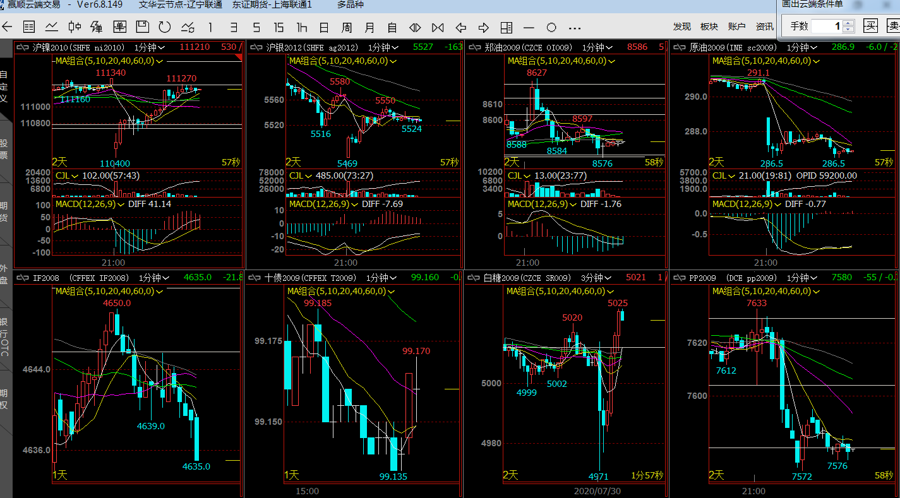900x498 pixels.
Task: Click the three-dots more options icon
Action: point(574,27)
